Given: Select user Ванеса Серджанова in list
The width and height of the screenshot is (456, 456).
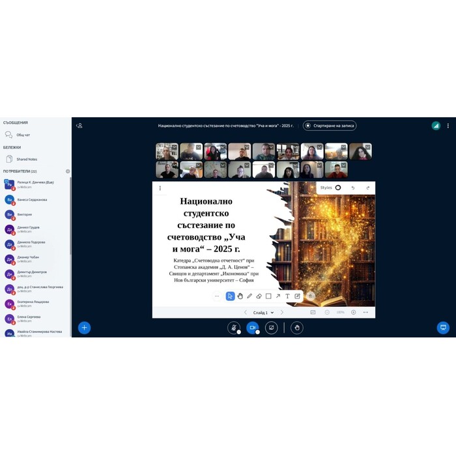Looking at the screenshot, I should (33, 200).
